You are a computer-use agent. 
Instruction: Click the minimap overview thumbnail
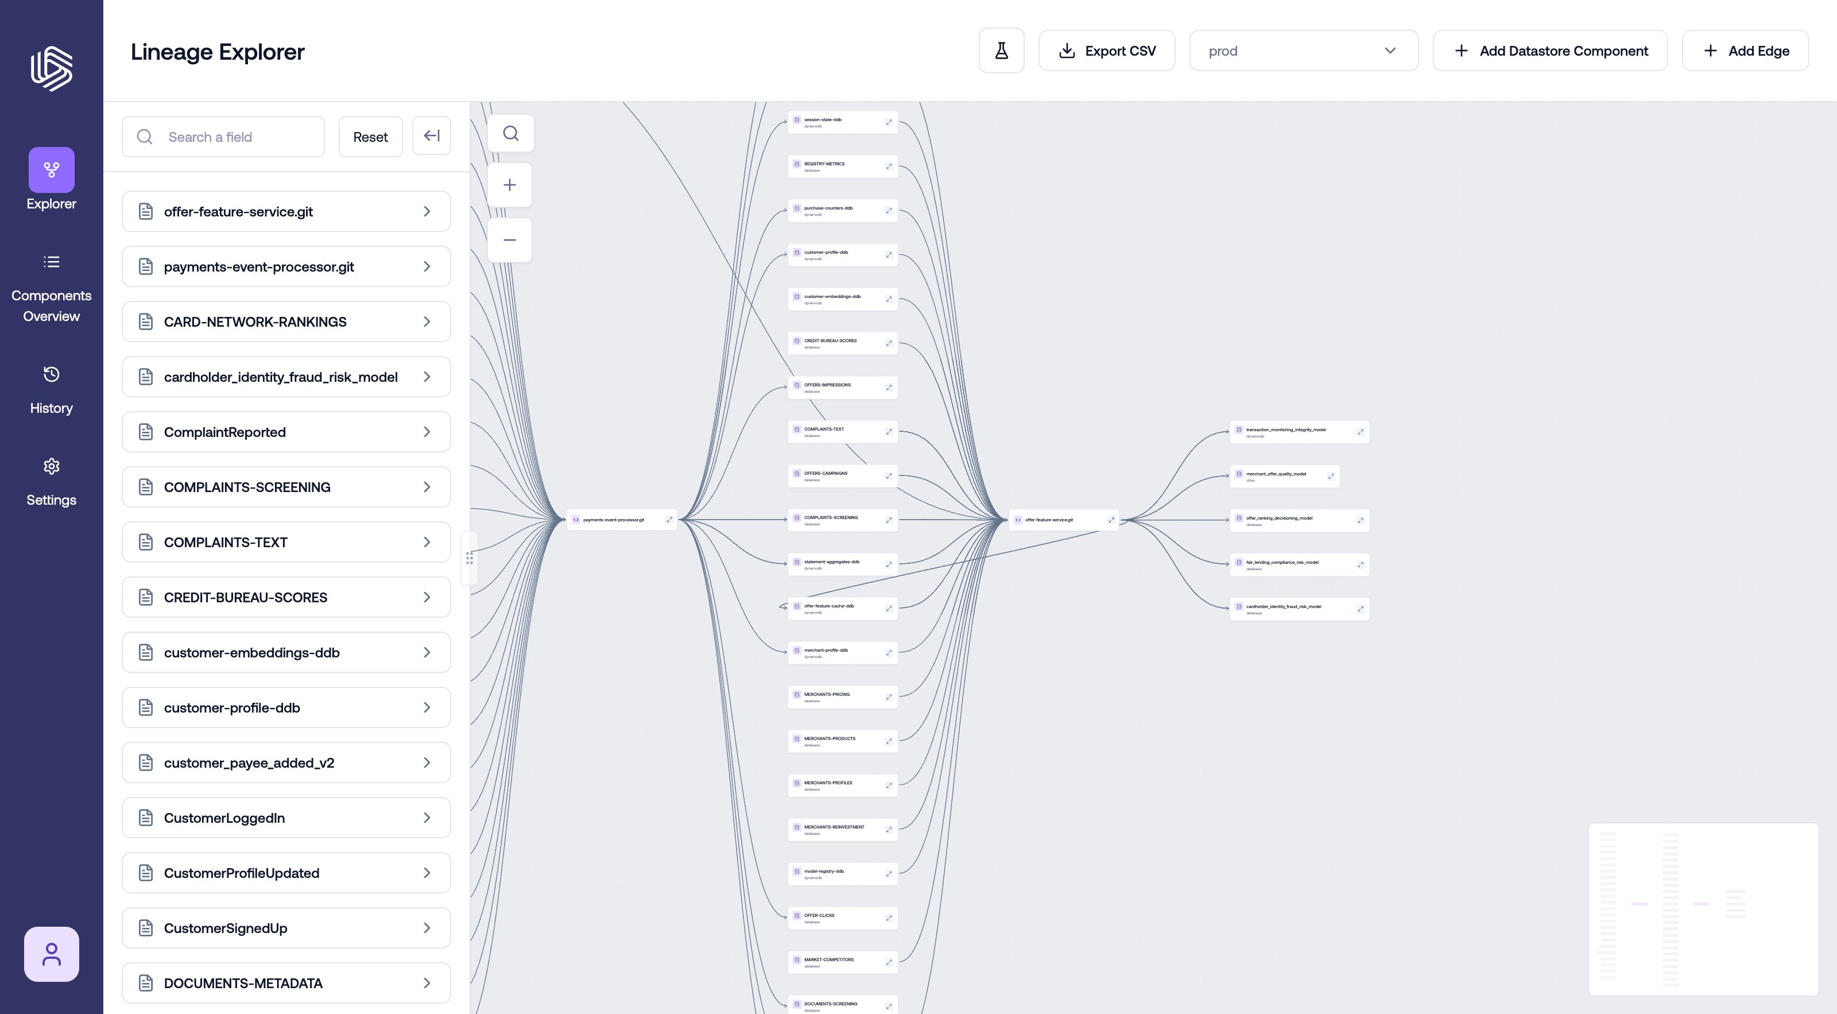[x=1704, y=909]
